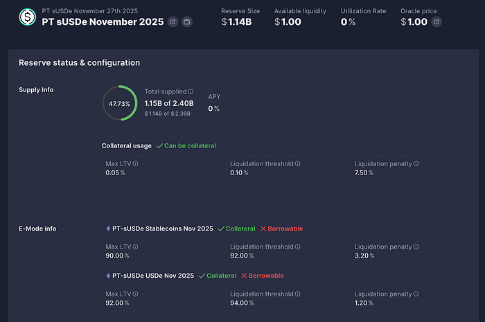485x322 pixels.
Task: Click the 47.73% supply progress ring
Action: pyautogui.click(x=121, y=103)
